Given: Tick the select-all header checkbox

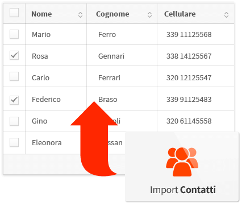Looking at the screenshot, I should [x=14, y=13].
